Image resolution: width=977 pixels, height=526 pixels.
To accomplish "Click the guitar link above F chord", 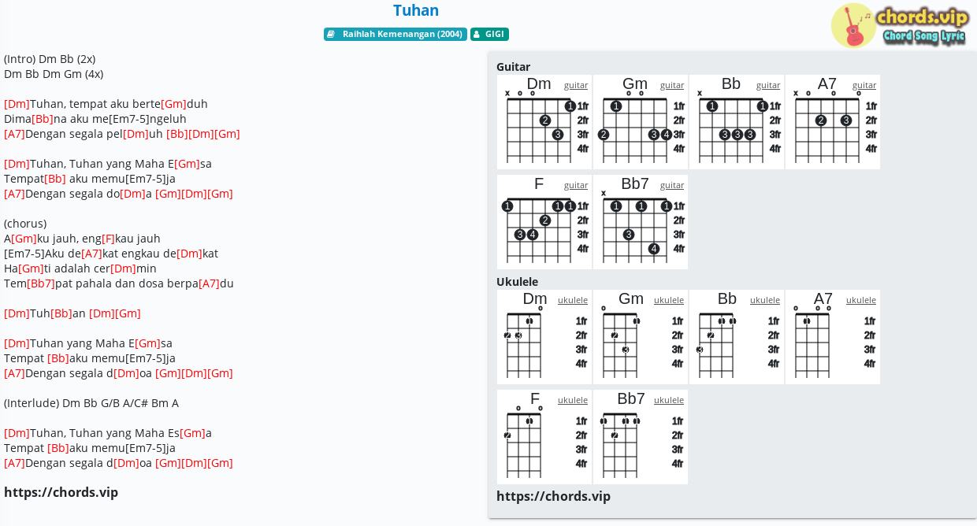I will point(576,185).
